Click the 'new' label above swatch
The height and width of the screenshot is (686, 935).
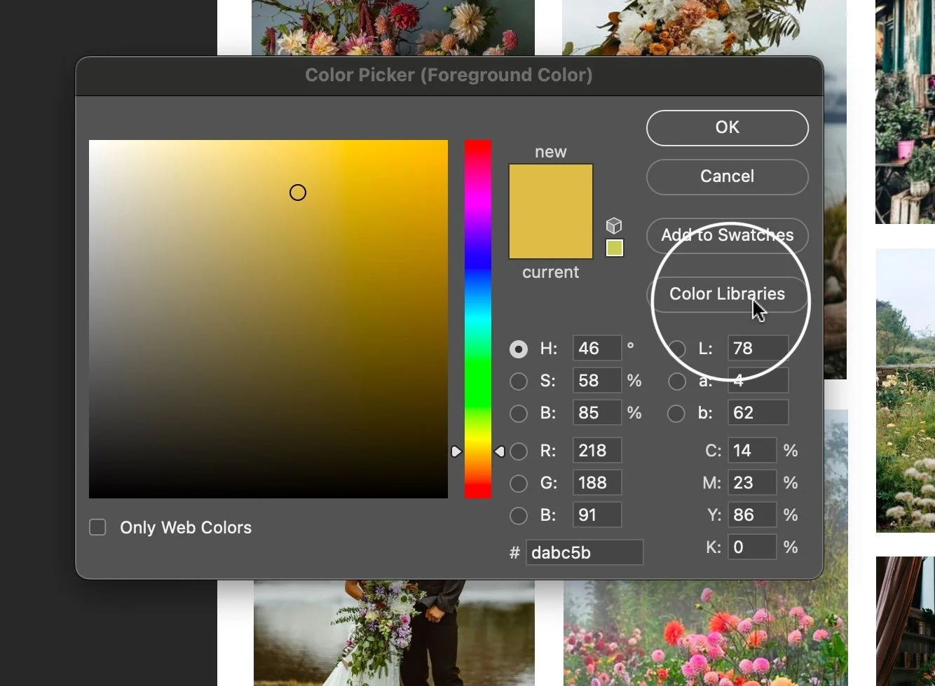[x=551, y=152]
